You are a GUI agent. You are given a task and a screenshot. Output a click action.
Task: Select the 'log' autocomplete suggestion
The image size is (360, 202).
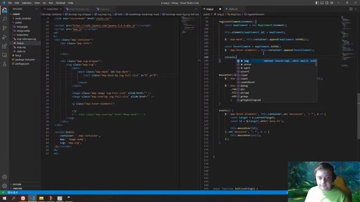[x=276, y=61]
